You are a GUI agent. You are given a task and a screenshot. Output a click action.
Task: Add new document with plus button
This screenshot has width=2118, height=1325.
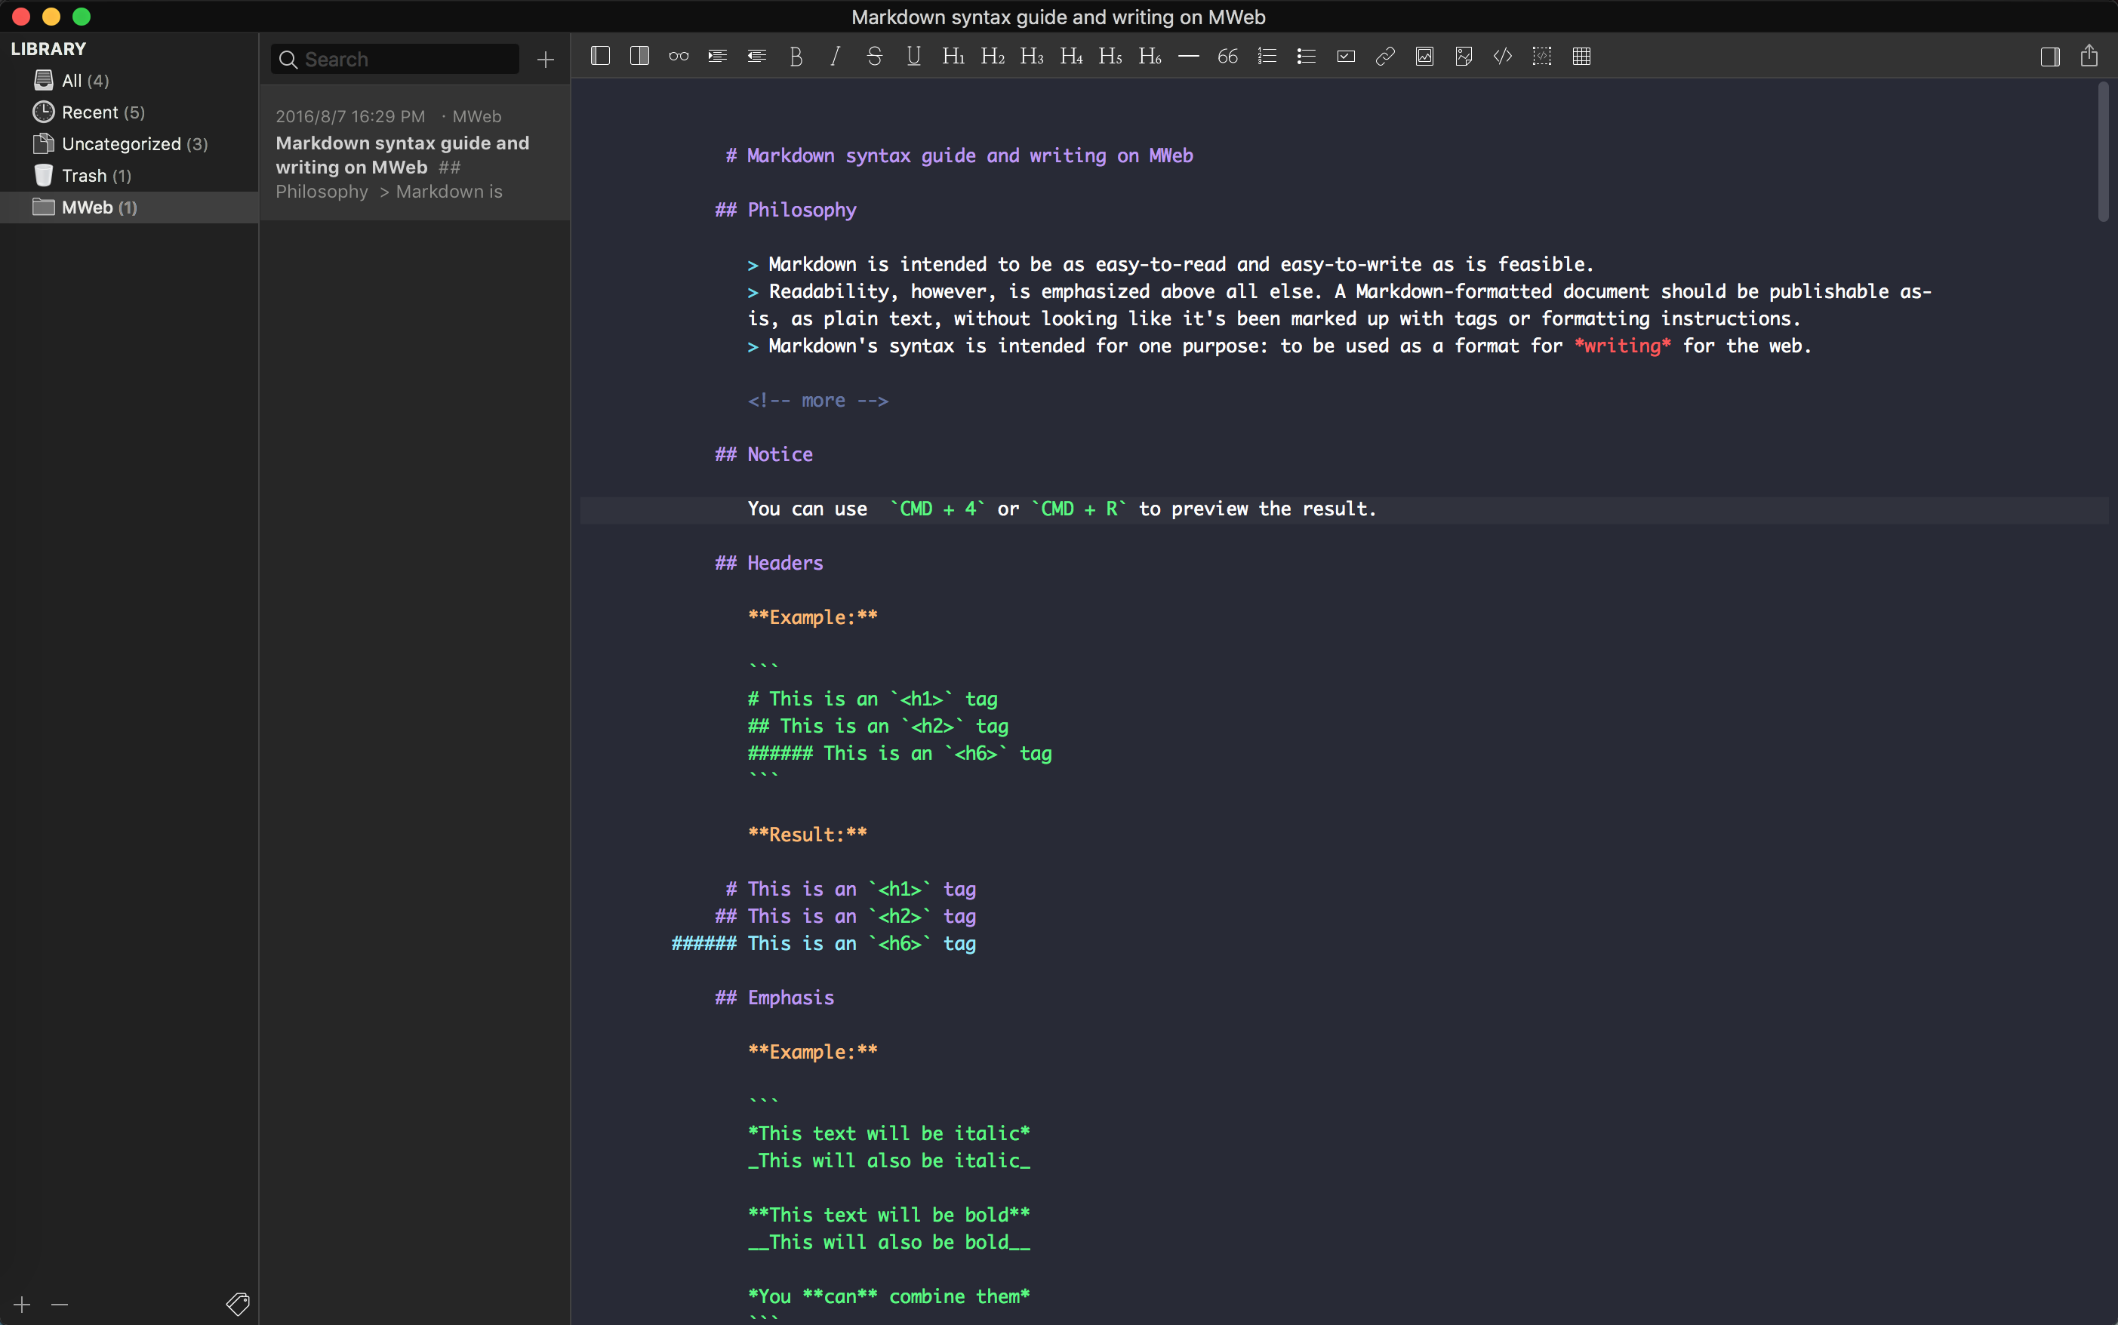pyautogui.click(x=545, y=60)
